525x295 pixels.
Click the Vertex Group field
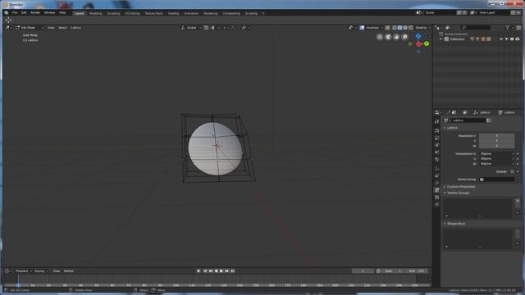[497, 179]
